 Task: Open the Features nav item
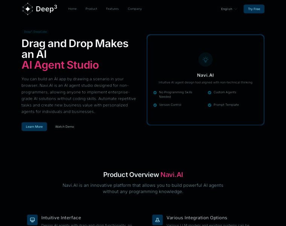pos(113,9)
